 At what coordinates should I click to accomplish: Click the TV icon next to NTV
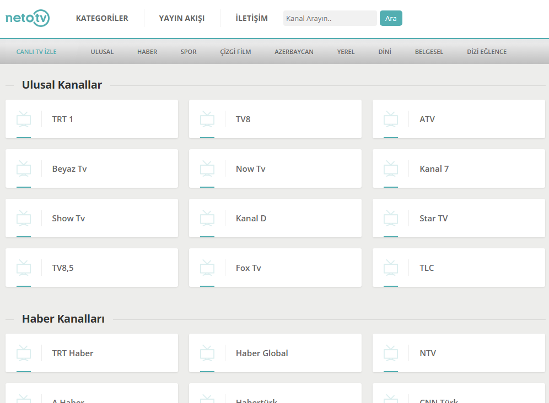tap(391, 353)
